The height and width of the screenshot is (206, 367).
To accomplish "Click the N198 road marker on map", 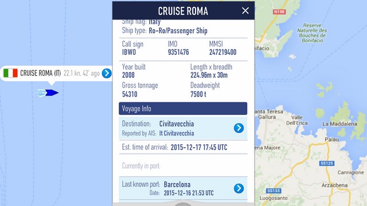I will click(x=279, y=11).
